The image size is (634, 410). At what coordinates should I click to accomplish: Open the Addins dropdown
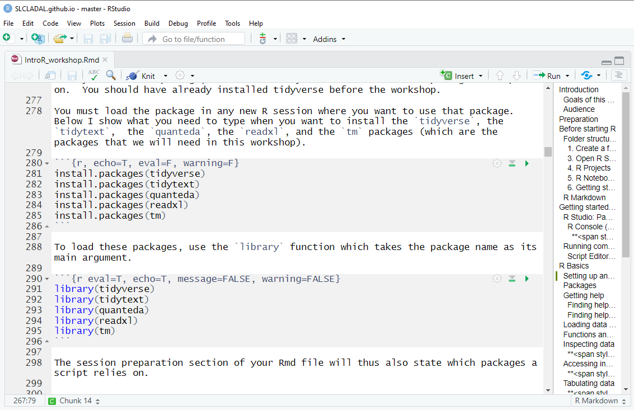pyautogui.click(x=329, y=39)
